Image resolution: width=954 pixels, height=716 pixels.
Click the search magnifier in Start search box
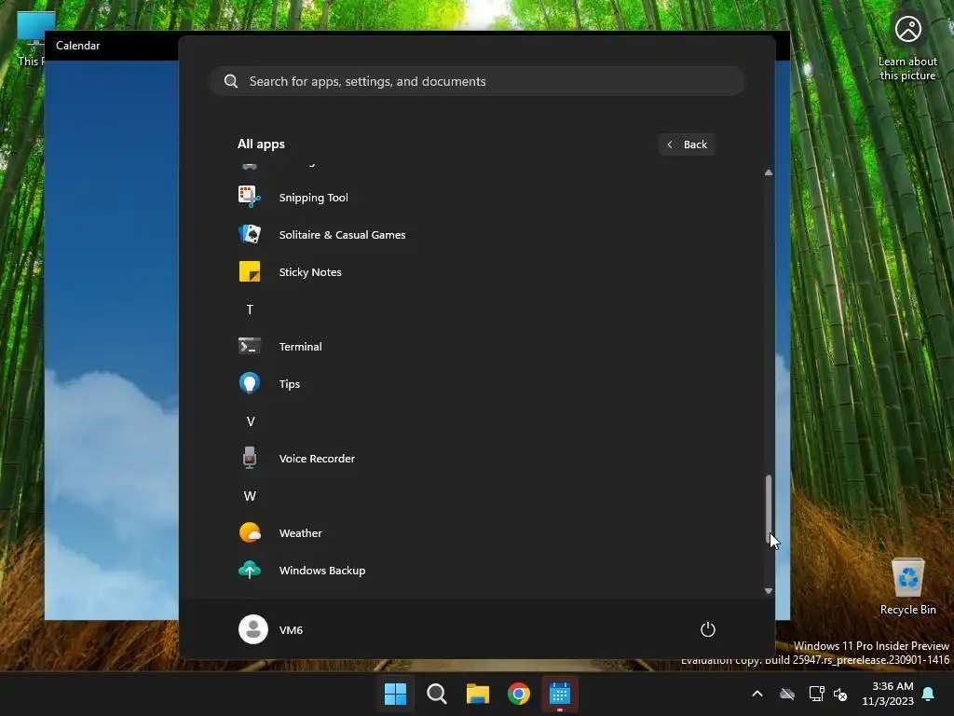tap(231, 81)
